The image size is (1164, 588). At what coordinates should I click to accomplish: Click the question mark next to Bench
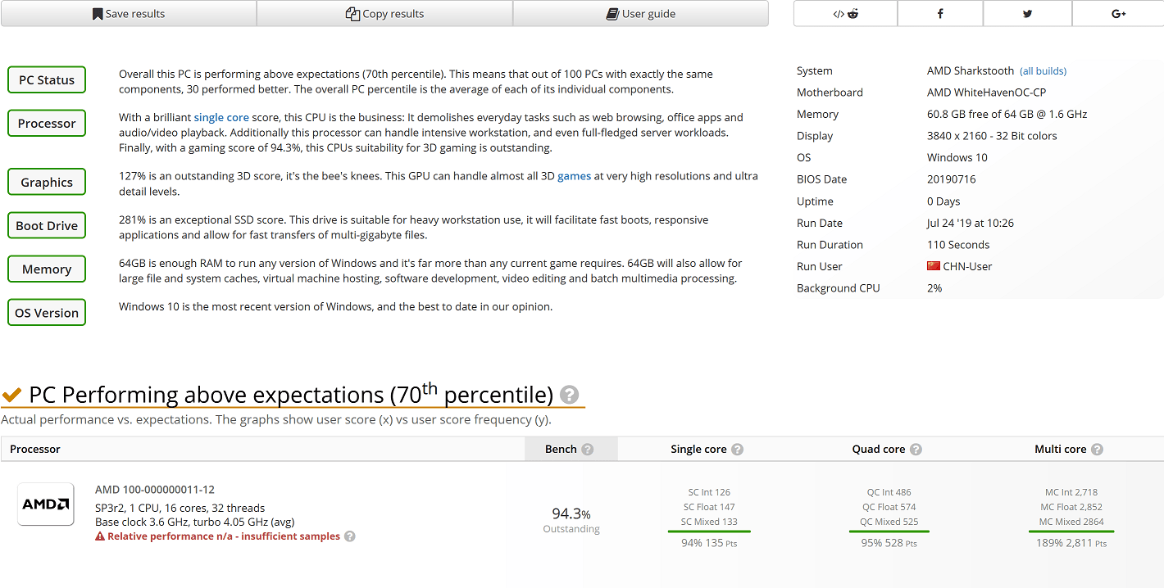click(x=587, y=450)
